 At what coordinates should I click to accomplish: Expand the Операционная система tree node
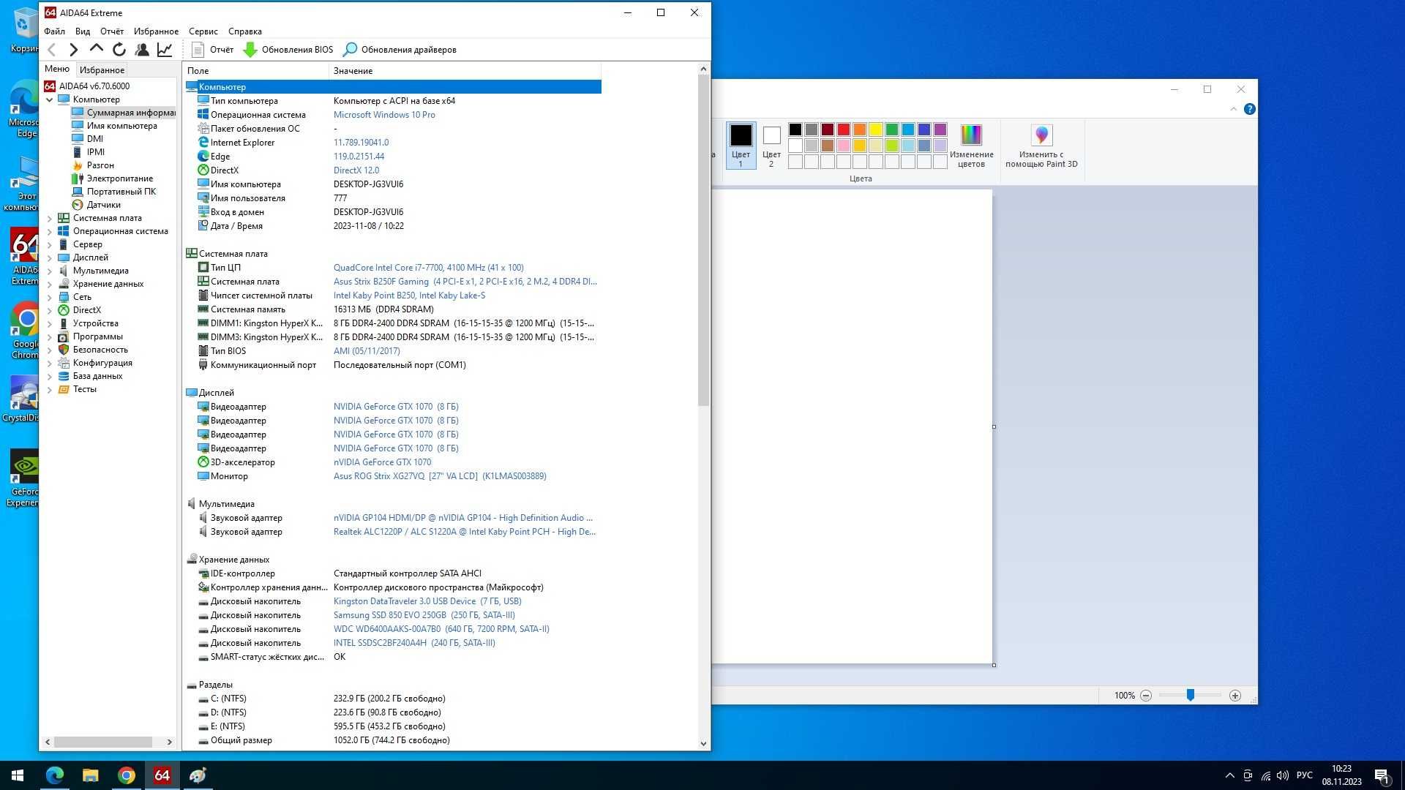(x=49, y=231)
